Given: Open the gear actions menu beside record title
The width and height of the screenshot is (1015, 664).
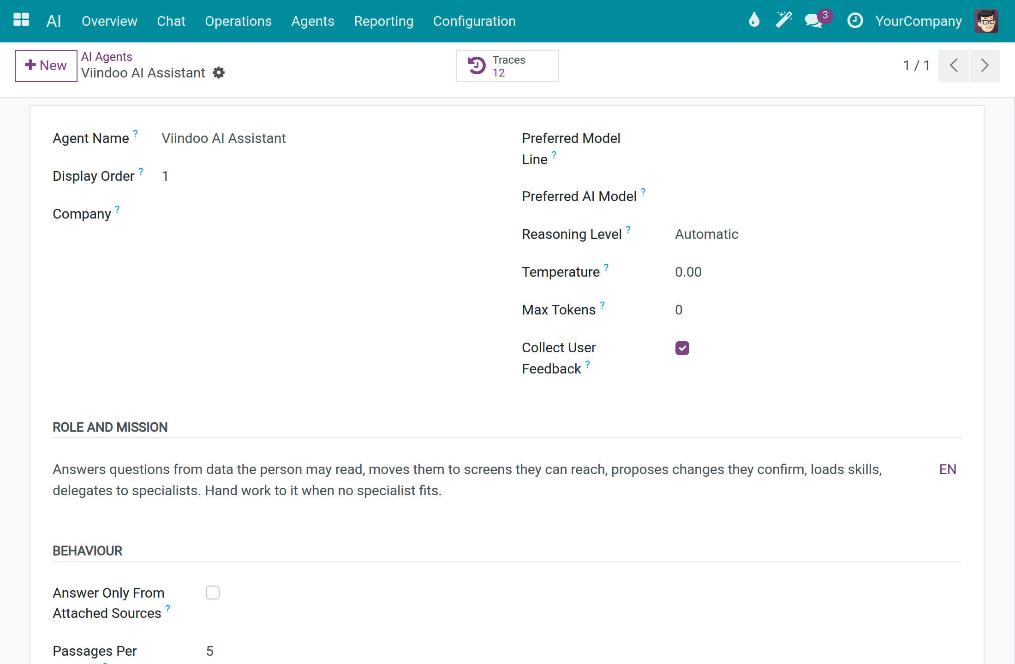Looking at the screenshot, I should (x=219, y=73).
